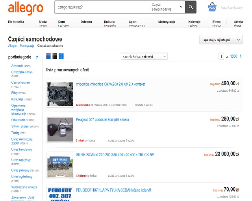Open Akcesoria subcategory
This screenshot has height=201, width=252.
point(17,66)
